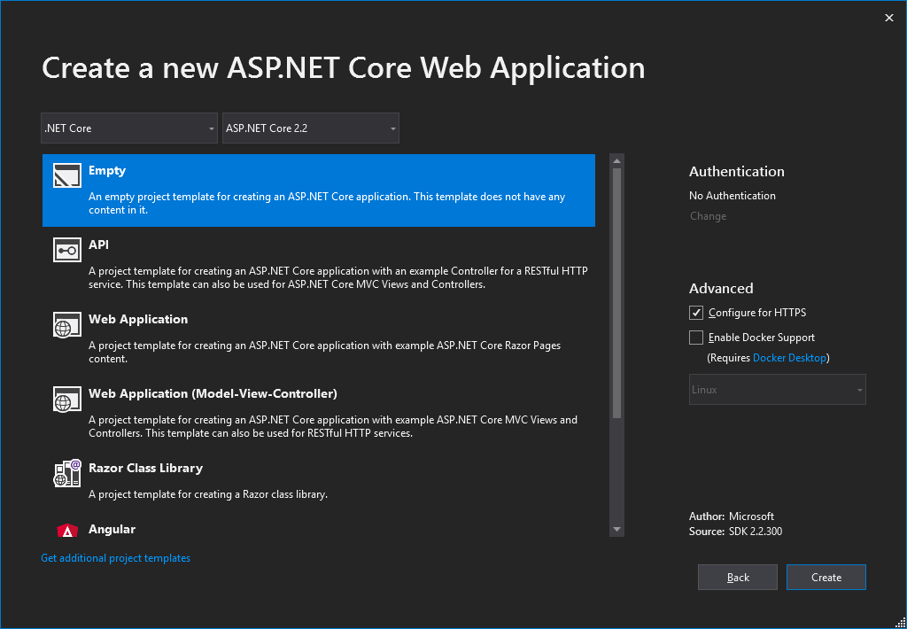Screen dimensions: 907x629
Task: Click the Model-View-Controller template icon
Action: coord(67,400)
